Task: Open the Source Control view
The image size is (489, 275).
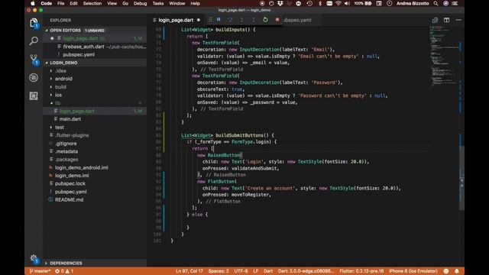Action: point(34,60)
